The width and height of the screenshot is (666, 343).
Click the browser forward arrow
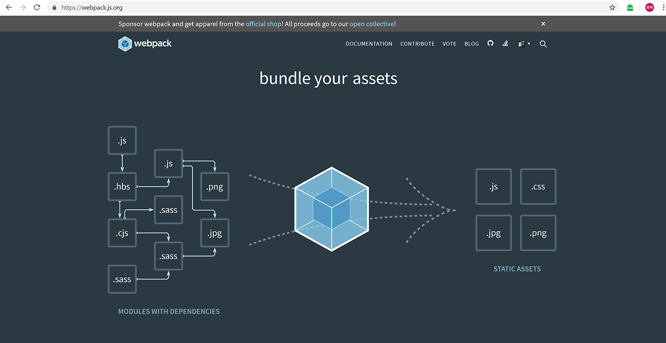(22, 7)
